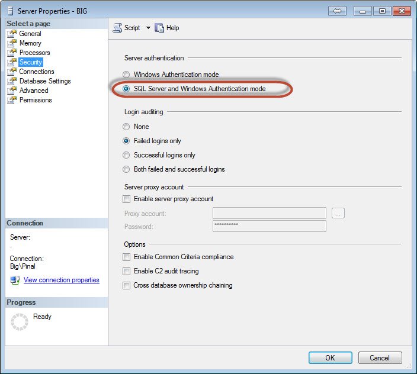The width and height of the screenshot is (417, 374).
Task: Open Help from the toolbar
Action: click(x=167, y=28)
